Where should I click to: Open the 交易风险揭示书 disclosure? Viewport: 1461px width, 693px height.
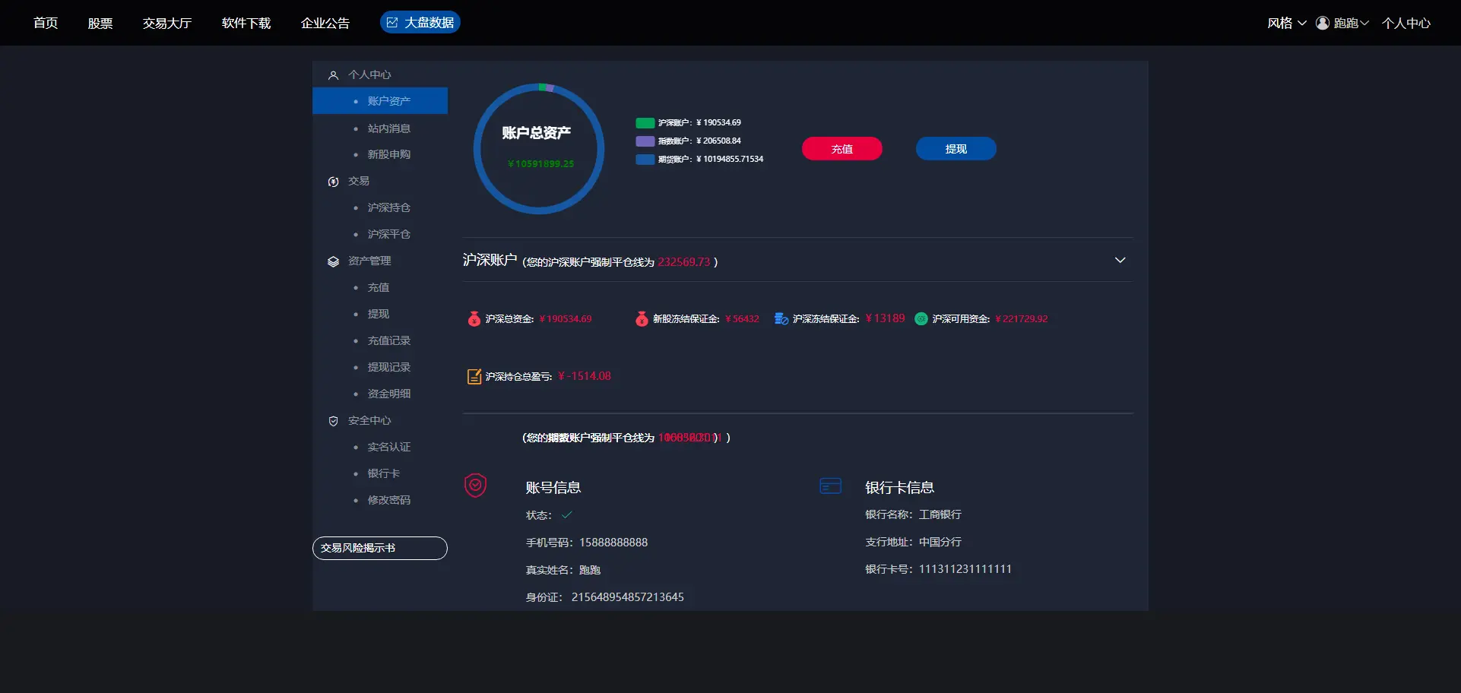pos(379,548)
